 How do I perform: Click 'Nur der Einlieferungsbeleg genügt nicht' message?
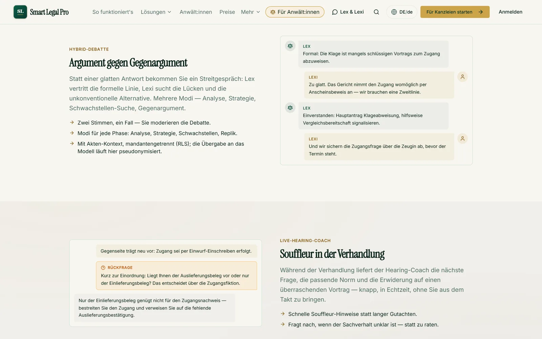tap(154, 308)
